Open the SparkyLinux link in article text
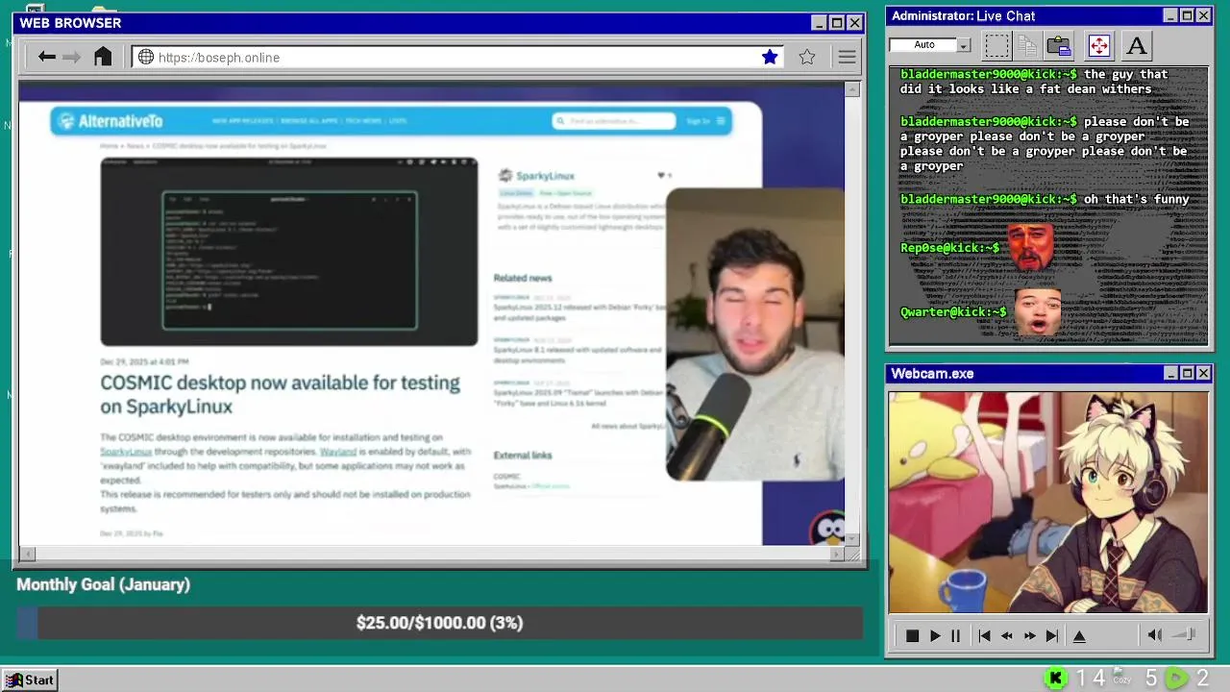This screenshot has height=692, width=1230. 126,452
